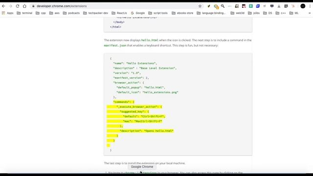Click the "mac": "MacCtrl+Shift+F" line
Image resolution: width=313 pixels, height=176 pixels.
tap(142, 121)
